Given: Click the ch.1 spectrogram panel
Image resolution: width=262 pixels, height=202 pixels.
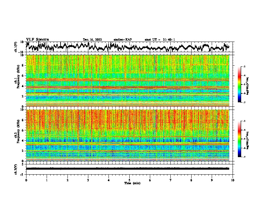Looking at the screenshot, I should tap(128, 81).
